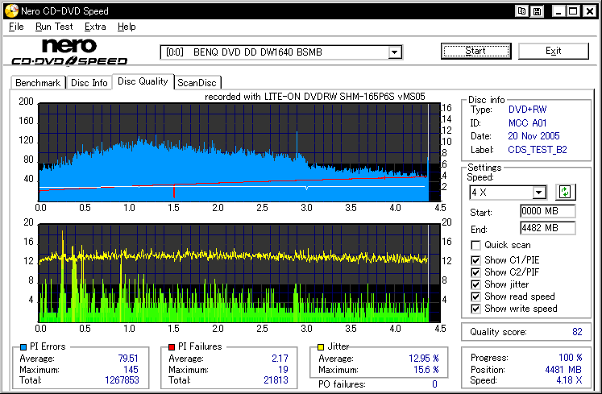Click the green refresh icon beside Speed

pos(565,192)
